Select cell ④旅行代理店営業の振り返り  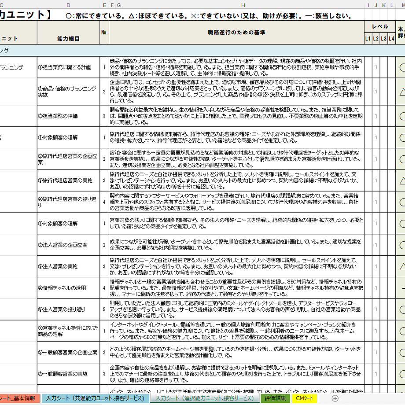tap(68, 202)
